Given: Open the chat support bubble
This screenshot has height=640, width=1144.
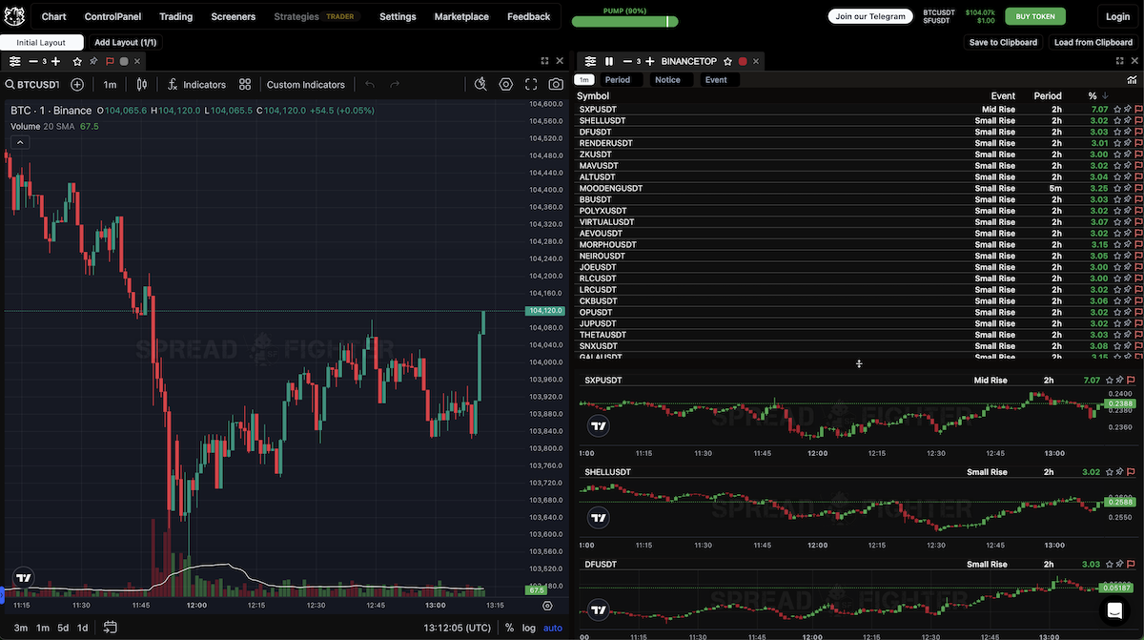Looking at the screenshot, I should (x=1114, y=610).
